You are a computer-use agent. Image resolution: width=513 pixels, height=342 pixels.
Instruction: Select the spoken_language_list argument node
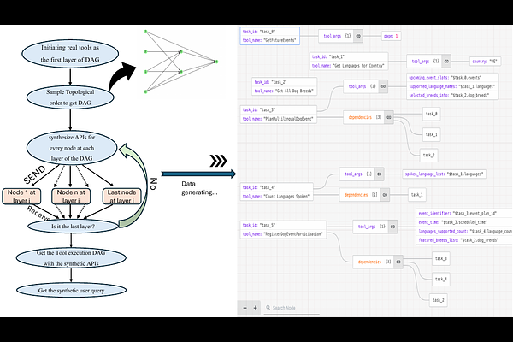[x=445, y=174]
